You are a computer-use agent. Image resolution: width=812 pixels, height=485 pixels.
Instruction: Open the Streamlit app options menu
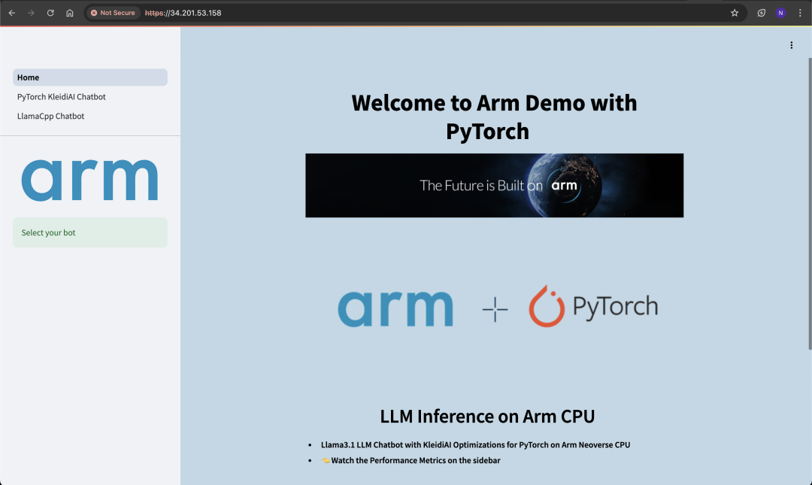click(x=791, y=45)
